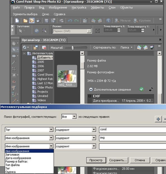
Task: Select the Unrated collection in tree
Action: click(43, 96)
